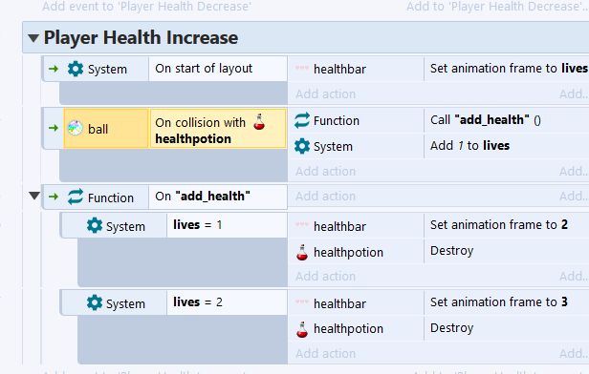Click the healthbar hearts icon in start of layout action
Screen dimensions: 589x374
[x=302, y=69]
